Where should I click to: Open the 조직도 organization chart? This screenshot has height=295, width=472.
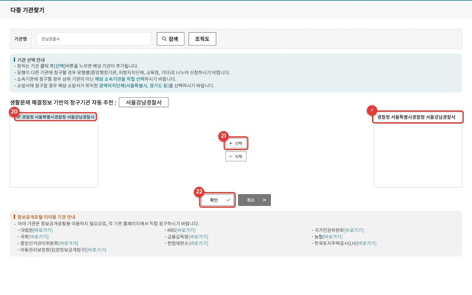click(x=202, y=39)
